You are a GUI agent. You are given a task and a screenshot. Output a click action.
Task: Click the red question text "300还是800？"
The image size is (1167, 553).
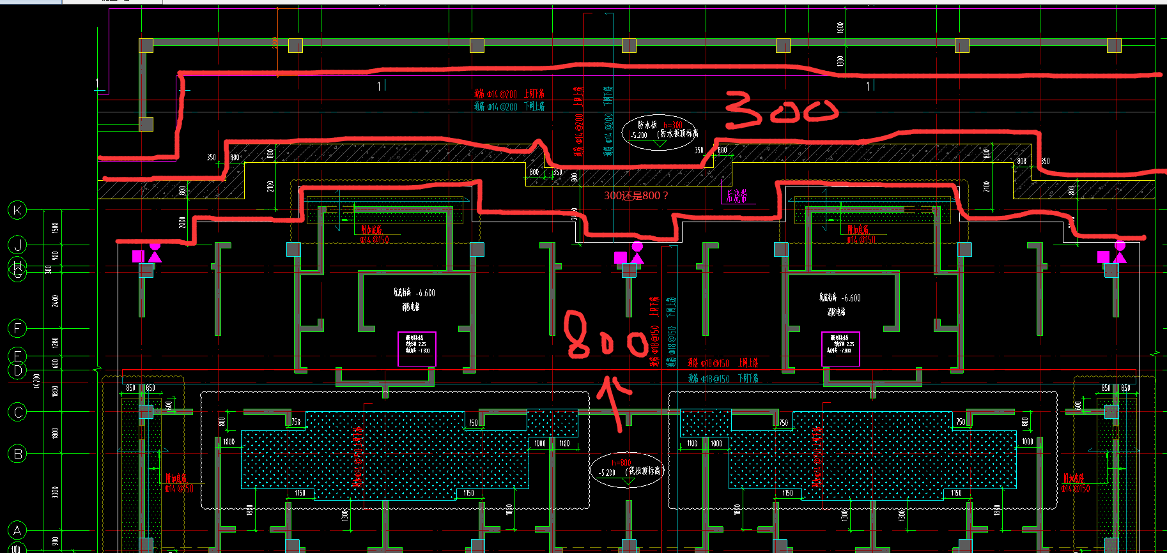[x=636, y=195]
